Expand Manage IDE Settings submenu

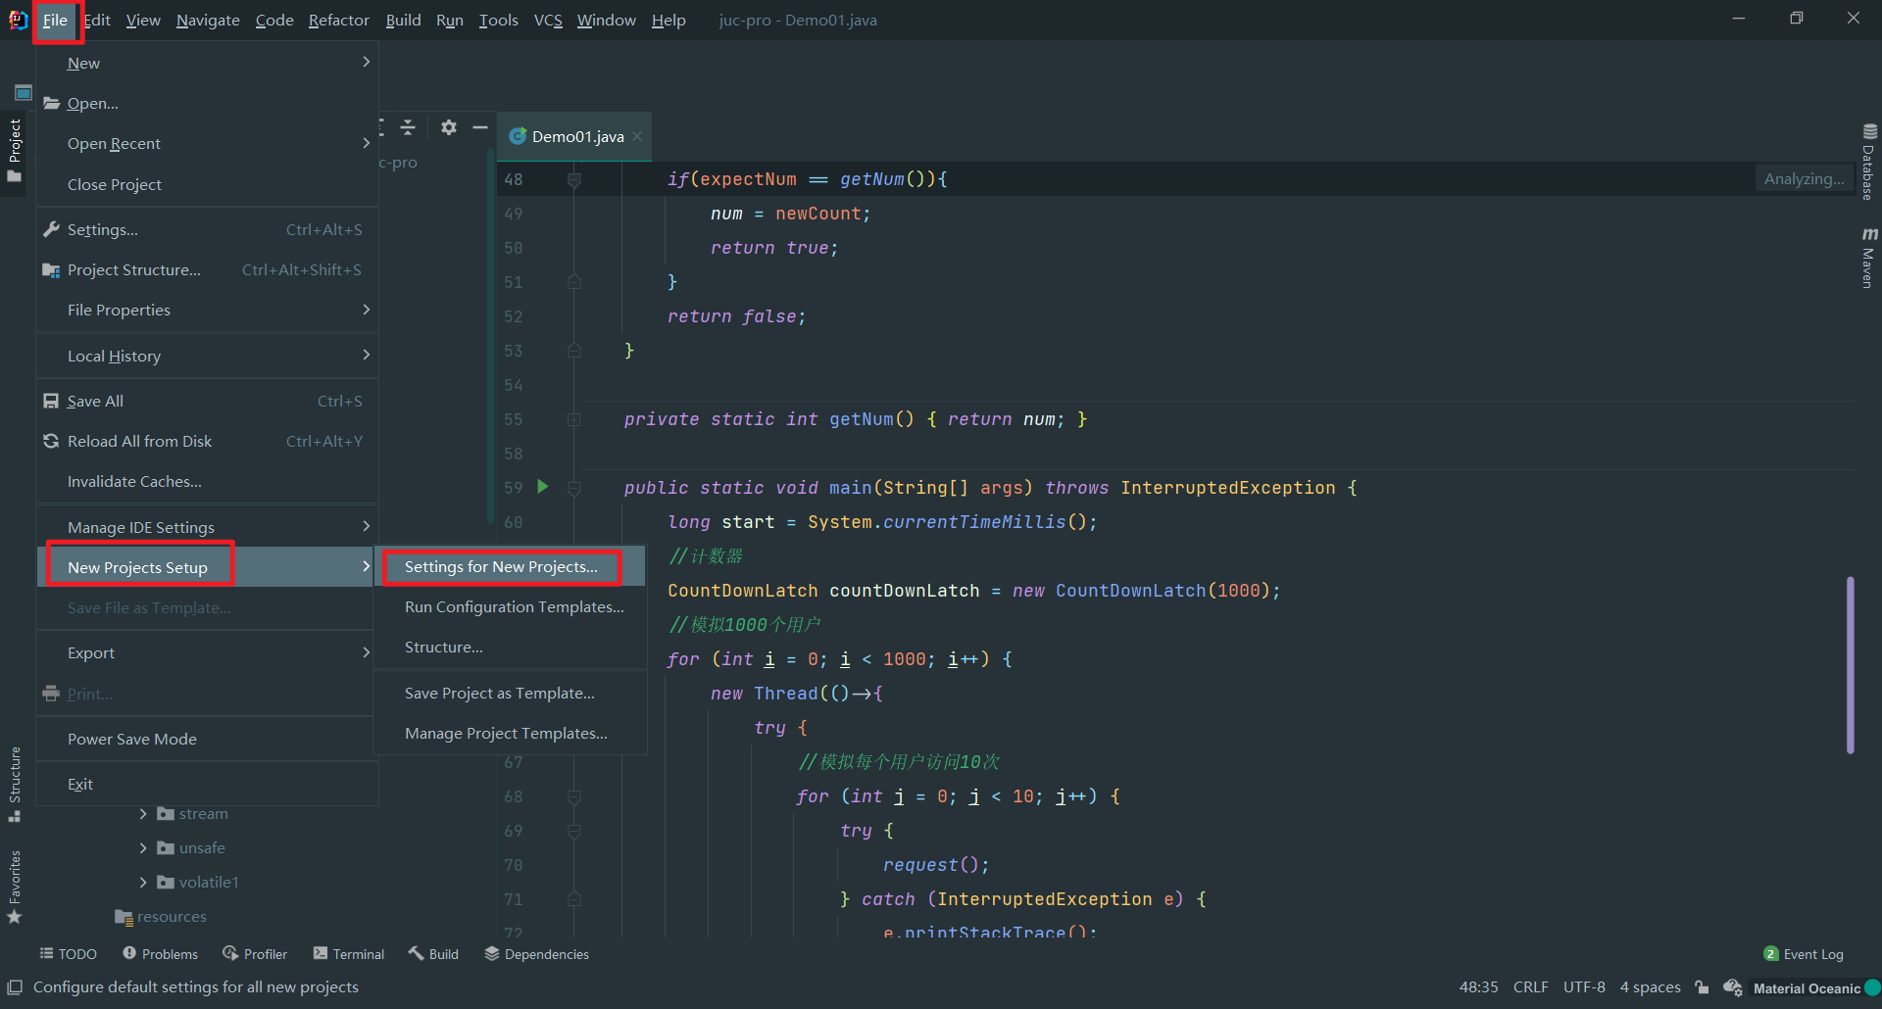coord(208,527)
